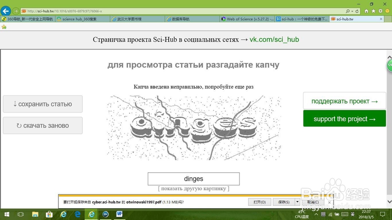Viewport: 392px width, 220px height.
Task: Click the search magnifier in the address bar
Action: click(x=347, y=11)
